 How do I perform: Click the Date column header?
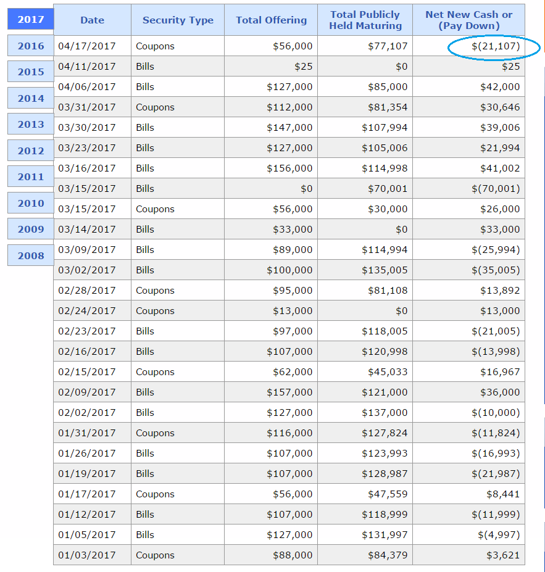pyautogui.click(x=93, y=20)
